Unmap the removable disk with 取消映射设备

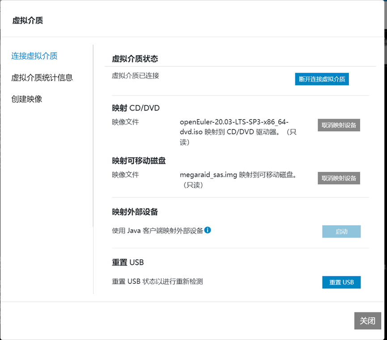339,178
